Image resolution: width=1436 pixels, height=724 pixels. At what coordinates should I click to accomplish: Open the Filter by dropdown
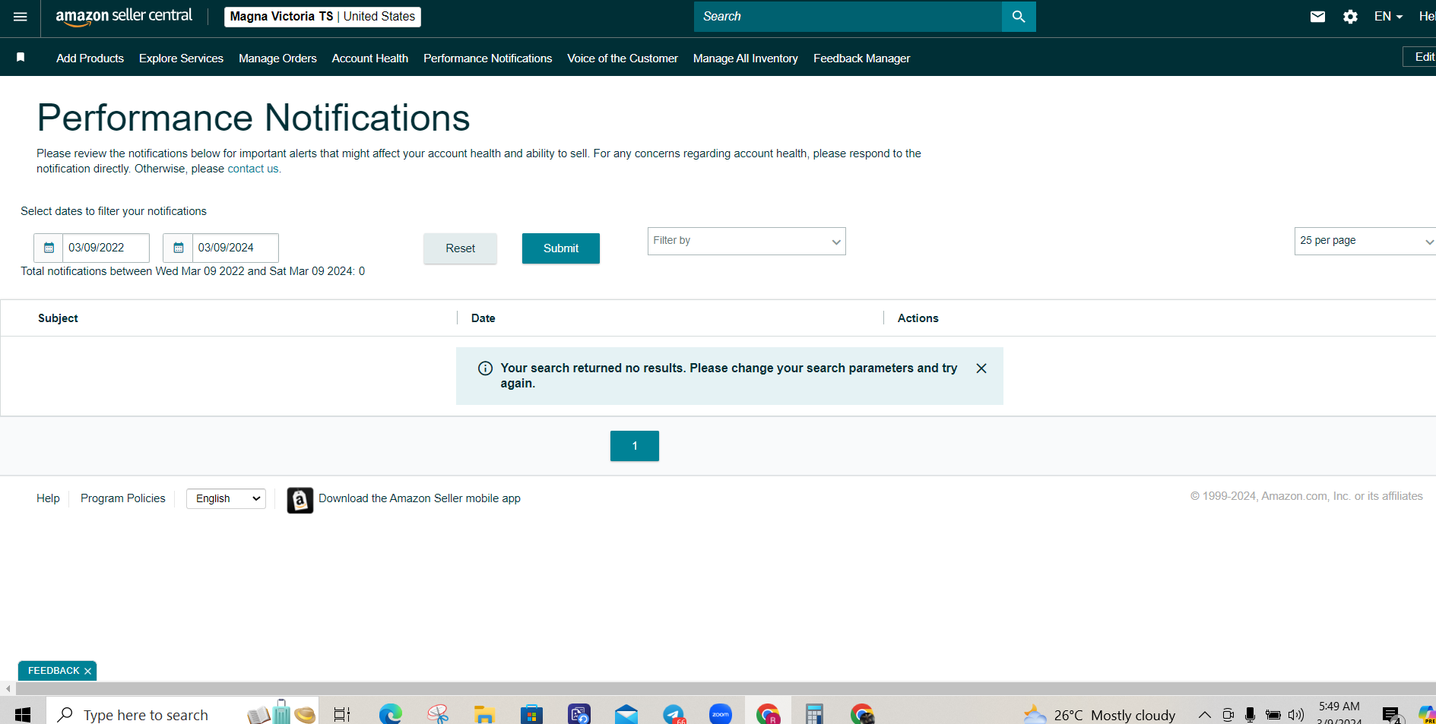tap(747, 241)
